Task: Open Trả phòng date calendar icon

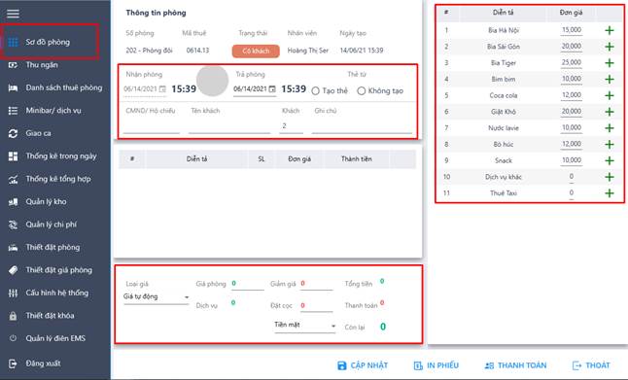Action: pyautogui.click(x=272, y=88)
